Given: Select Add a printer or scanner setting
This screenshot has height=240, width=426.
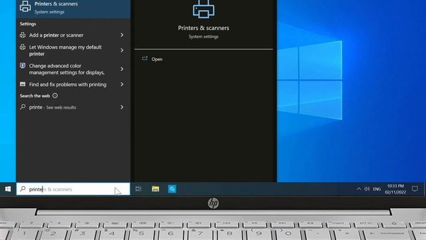Looking at the screenshot, I should click(56, 35).
